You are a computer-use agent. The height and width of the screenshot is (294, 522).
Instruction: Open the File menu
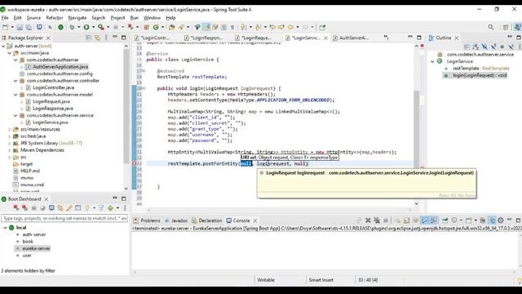tap(5, 18)
